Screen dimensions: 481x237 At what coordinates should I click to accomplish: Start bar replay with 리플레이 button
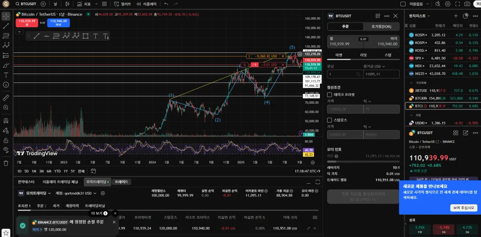[146, 4]
